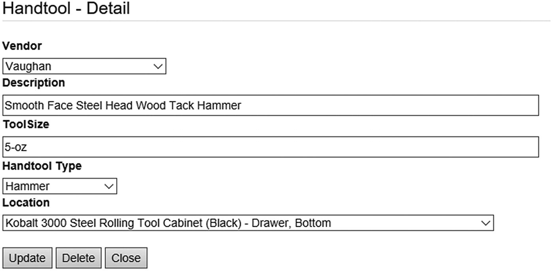The width and height of the screenshot is (553, 271).
Task: Delete this handtool record
Action: tap(78, 258)
